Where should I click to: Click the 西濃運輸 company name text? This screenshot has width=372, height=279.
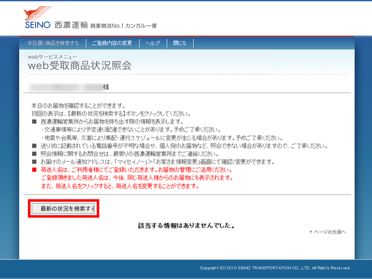point(71,25)
